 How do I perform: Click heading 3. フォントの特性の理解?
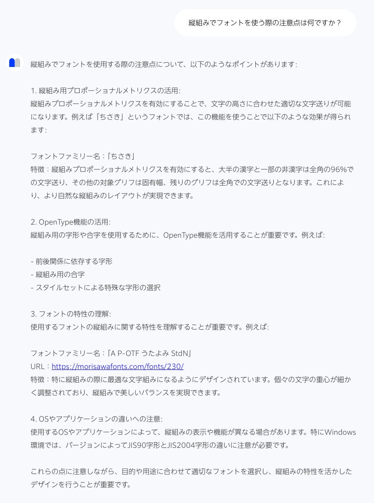tap(71, 314)
